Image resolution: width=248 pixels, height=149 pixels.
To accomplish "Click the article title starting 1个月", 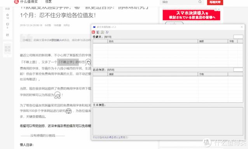I will click(x=58, y=15).
